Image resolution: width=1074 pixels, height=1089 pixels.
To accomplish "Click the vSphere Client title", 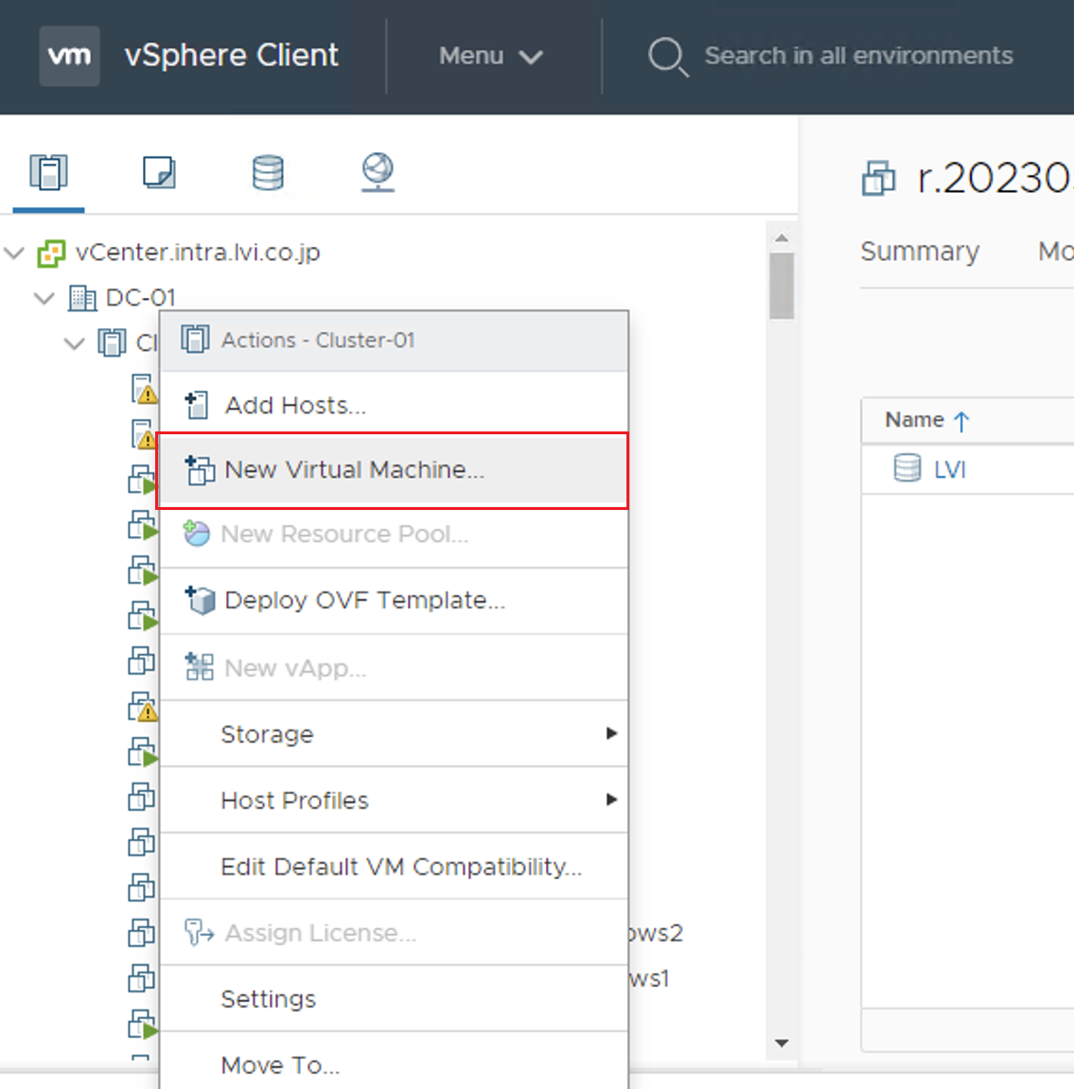I will 231,56.
